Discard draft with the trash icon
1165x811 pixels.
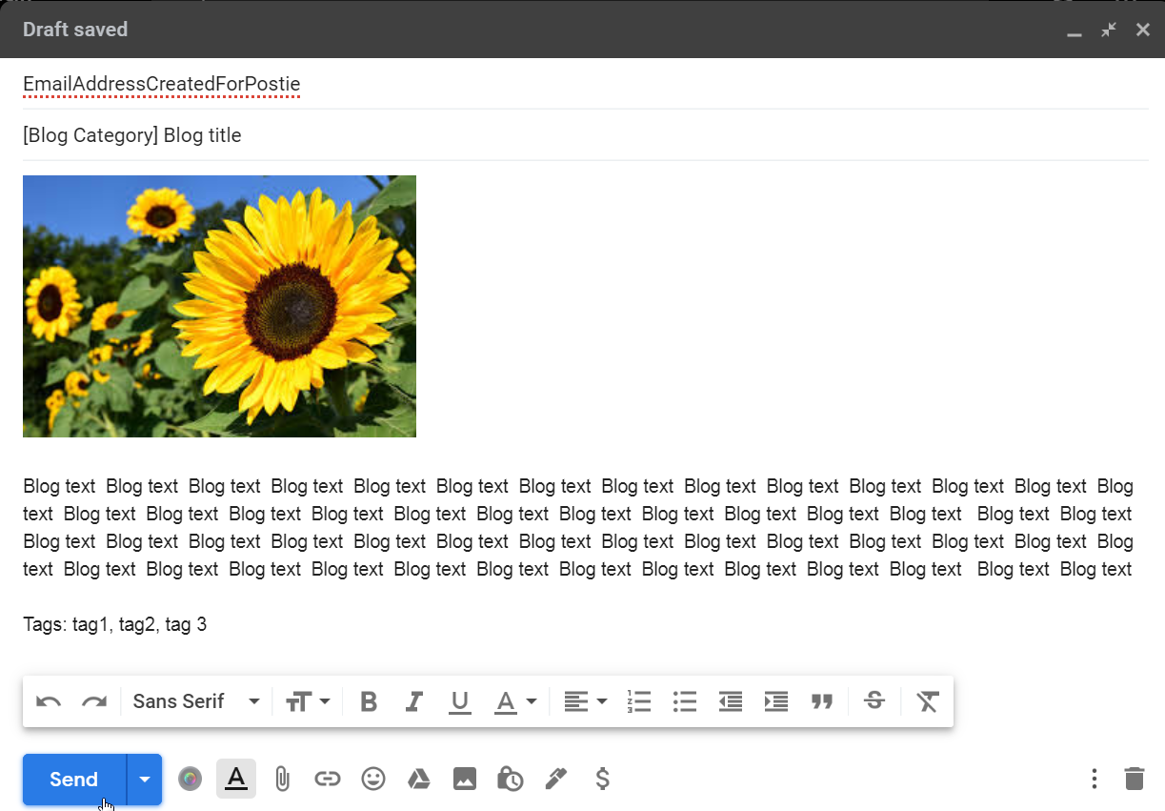tap(1134, 779)
